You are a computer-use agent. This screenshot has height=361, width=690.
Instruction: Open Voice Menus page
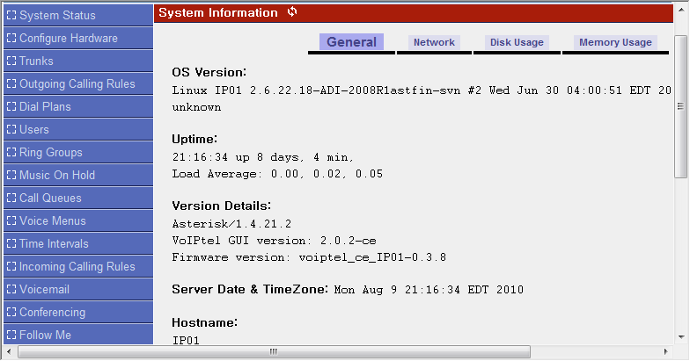click(x=78, y=220)
